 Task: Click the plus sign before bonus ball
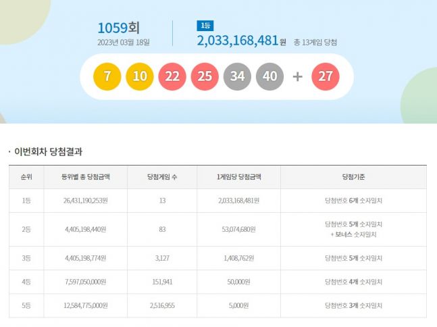297,76
